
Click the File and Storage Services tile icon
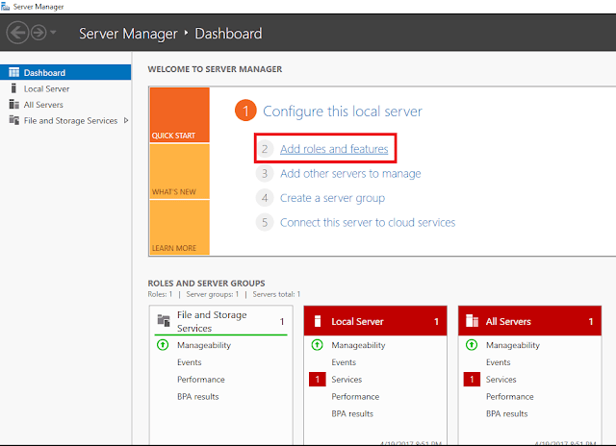[164, 320]
